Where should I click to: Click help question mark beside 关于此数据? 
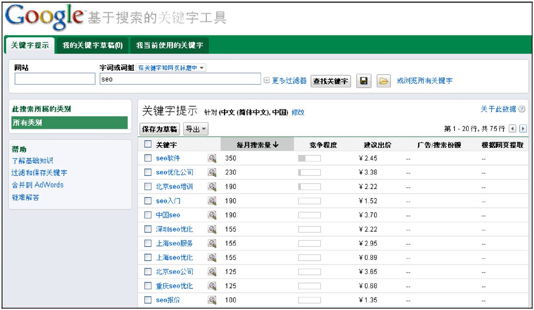(522, 109)
